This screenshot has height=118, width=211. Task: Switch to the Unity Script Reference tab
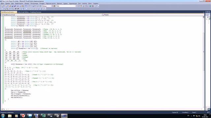point(29,12)
